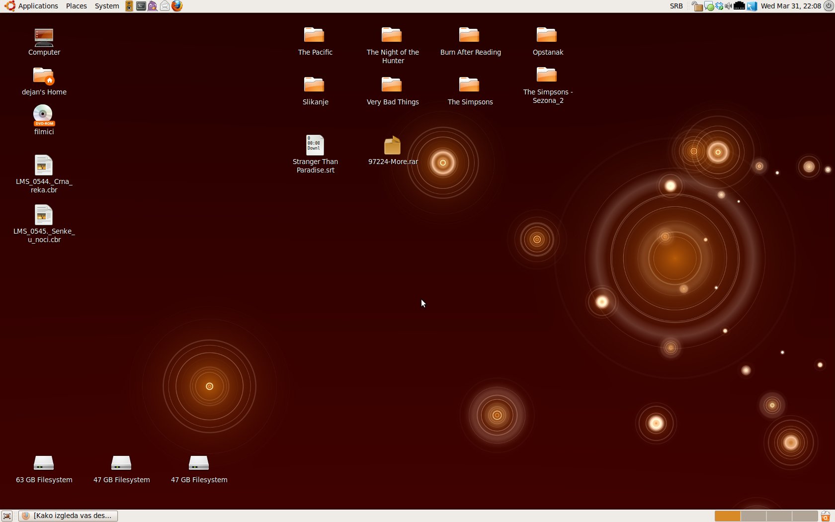Click the Dropbox tray icon
Viewport: 835px width, 522px height.
click(719, 6)
